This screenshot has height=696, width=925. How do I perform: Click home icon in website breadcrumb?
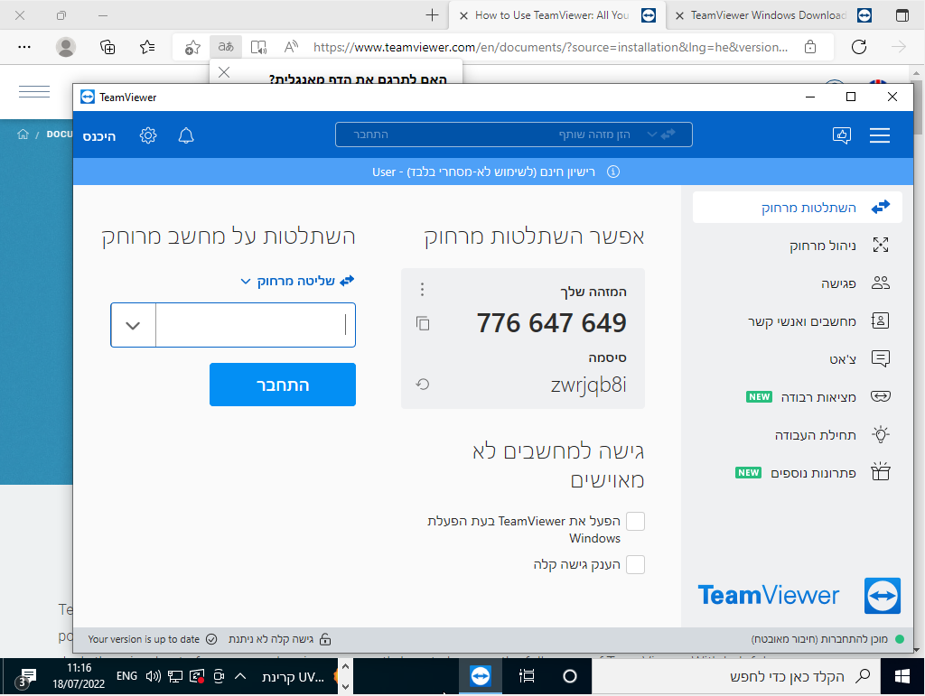click(23, 135)
